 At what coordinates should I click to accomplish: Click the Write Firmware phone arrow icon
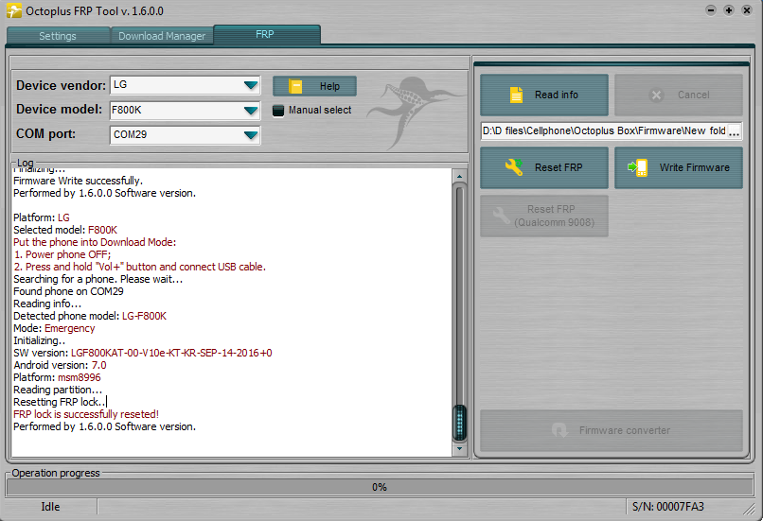pos(637,167)
